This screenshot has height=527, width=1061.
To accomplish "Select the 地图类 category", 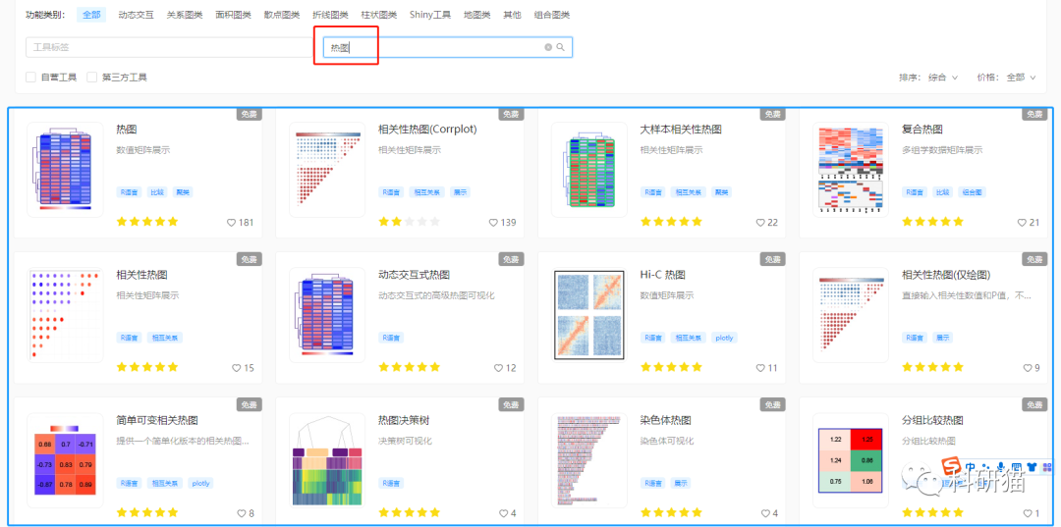I will pyautogui.click(x=477, y=14).
